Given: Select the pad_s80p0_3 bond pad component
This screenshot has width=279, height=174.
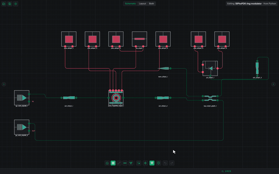Looking at the screenshot, I should tap(116, 39).
